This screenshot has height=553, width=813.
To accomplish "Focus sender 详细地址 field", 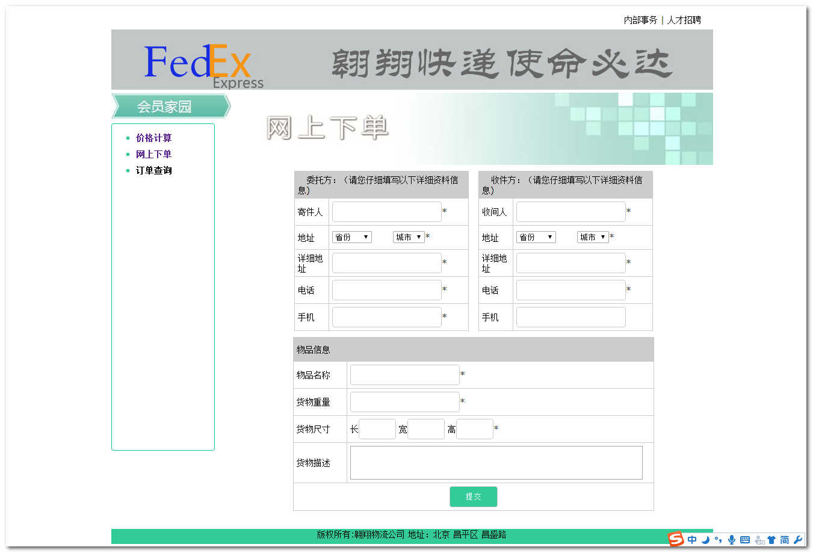I will pos(387,263).
